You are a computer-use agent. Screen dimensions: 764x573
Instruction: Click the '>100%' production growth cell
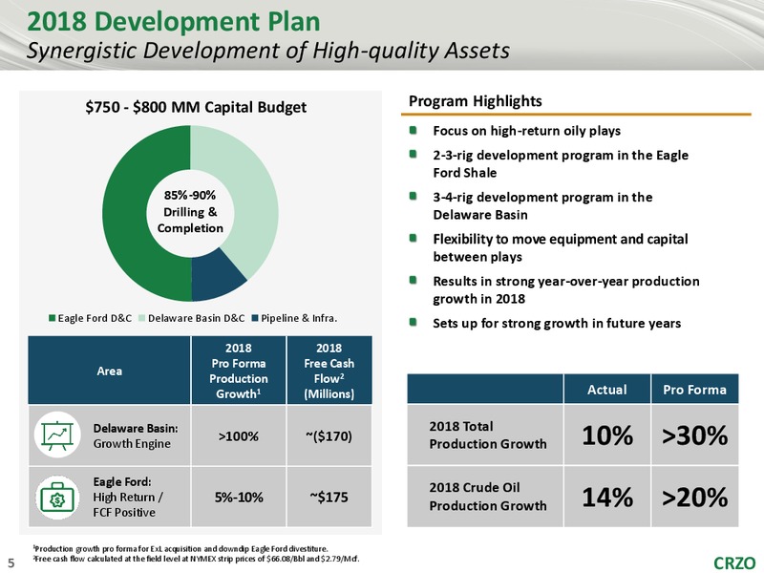(238, 436)
